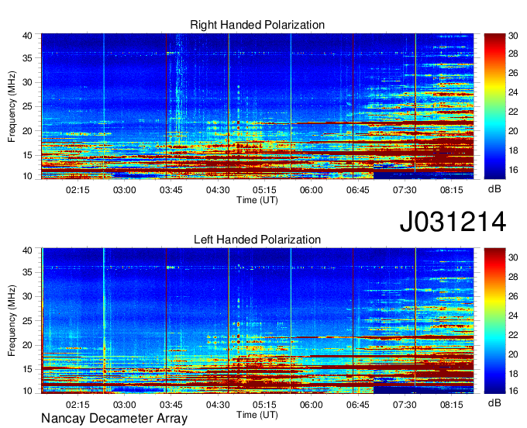
Task: Click the '24' value on the top colorbar
Action: pyautogui.click(x=513, y=92)
